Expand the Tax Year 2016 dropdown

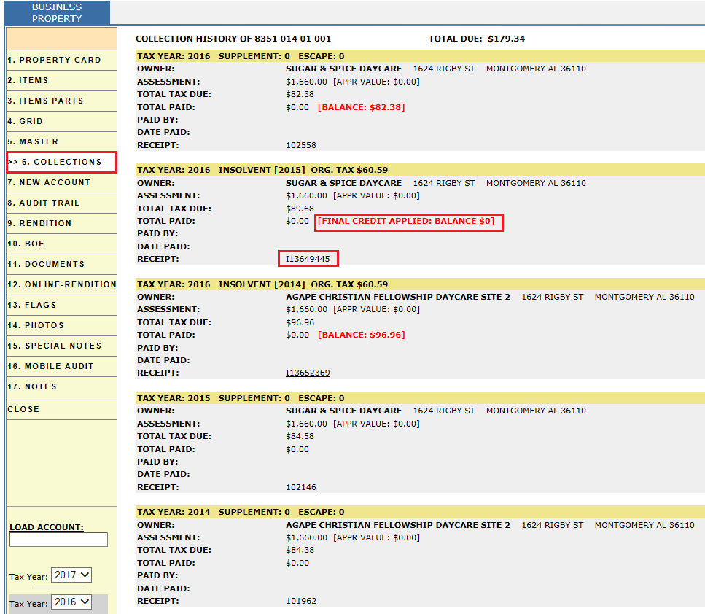click(x=71, y=602)
